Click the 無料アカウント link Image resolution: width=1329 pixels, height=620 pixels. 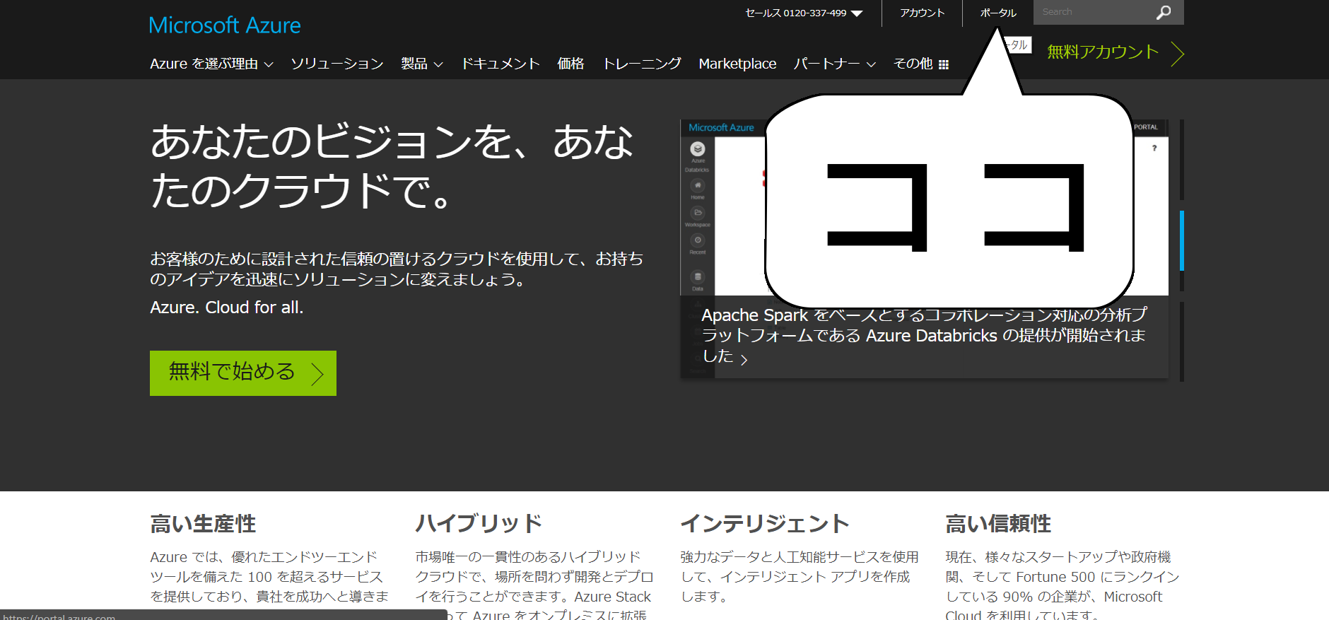(x=1103, y=52)
